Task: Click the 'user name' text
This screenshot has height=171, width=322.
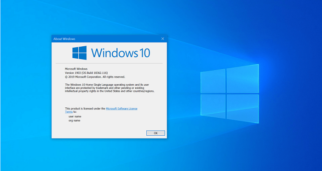Action: point(75,116)
